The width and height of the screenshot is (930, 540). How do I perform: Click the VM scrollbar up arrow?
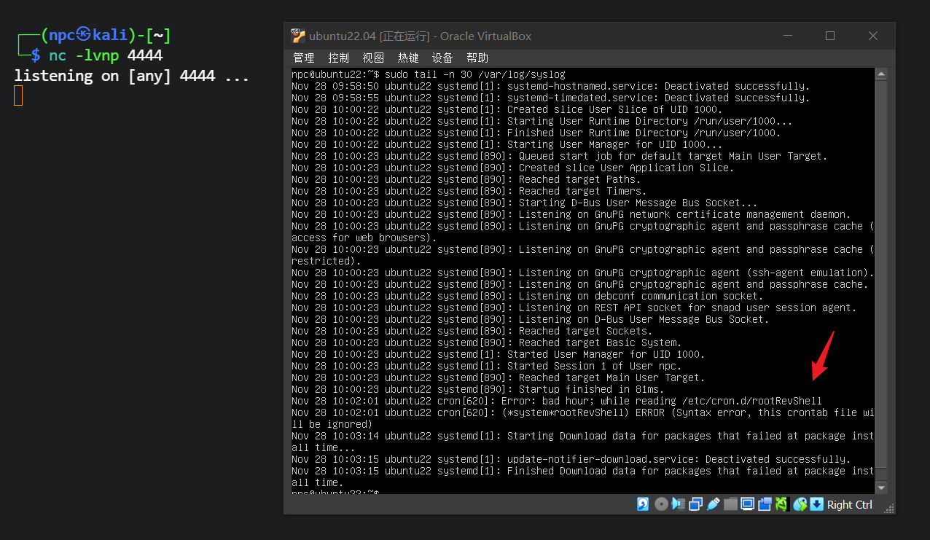[x=881, y=74]
